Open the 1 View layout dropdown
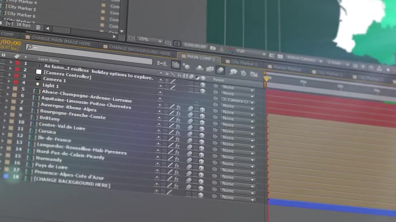This screenshot has height=222, width=396. [x=338, y=63]
